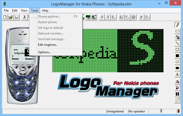183x116 pixels.
Task: Click the app icon in title bar
Action: tap(5, 4)
